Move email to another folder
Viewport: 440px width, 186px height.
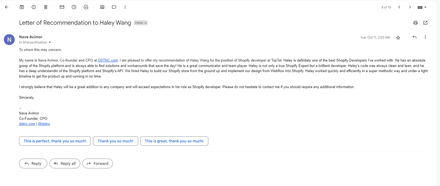click(x=102, y=7)
